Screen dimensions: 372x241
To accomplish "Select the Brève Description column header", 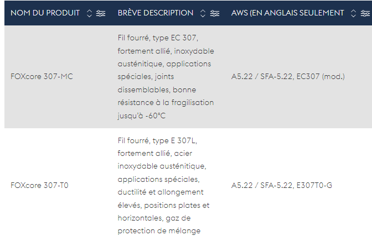I will 156,13.
